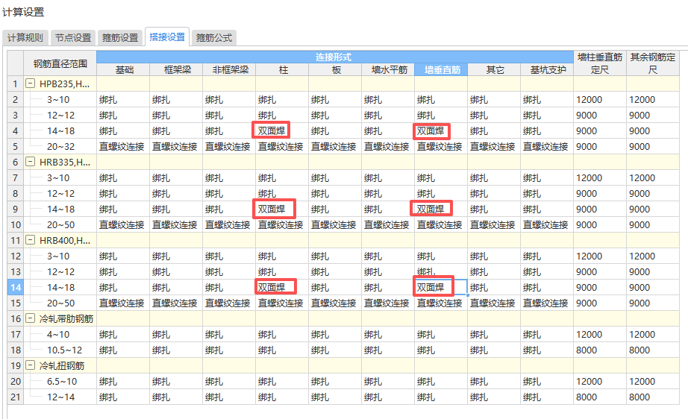This screenshot has height=419, width=688.
Task: Collapse the 冷轧扭钢筋 group
Action: tap(30, 365)
